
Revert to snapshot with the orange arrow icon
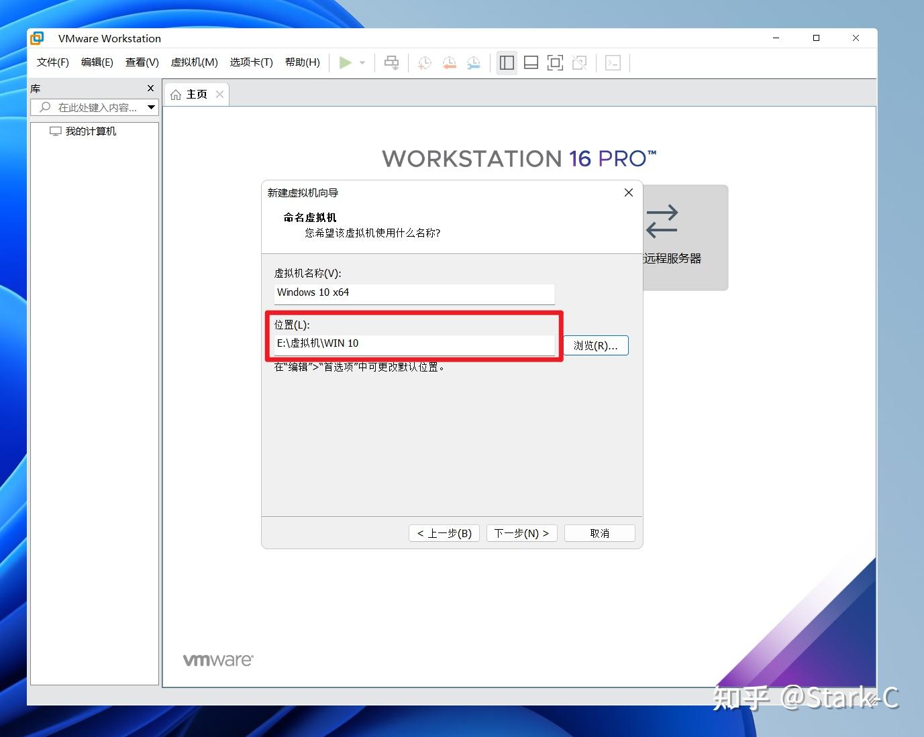(449, 62)
